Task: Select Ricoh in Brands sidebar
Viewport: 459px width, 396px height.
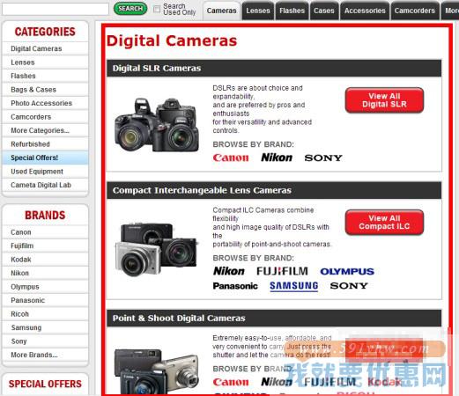Action: [x=45, y=314]
